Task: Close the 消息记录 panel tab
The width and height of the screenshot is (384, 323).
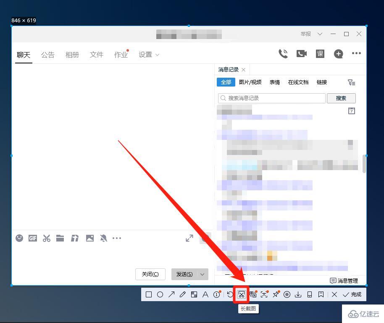Action: [243, 70]
